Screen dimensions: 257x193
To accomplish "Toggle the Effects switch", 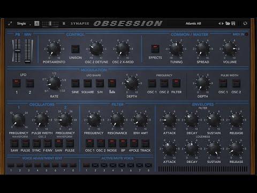I will click(x=155, y=49).
